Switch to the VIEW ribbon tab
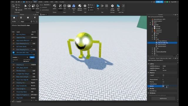The width and height of the screenshot is (188, 106). pos(56,2)
